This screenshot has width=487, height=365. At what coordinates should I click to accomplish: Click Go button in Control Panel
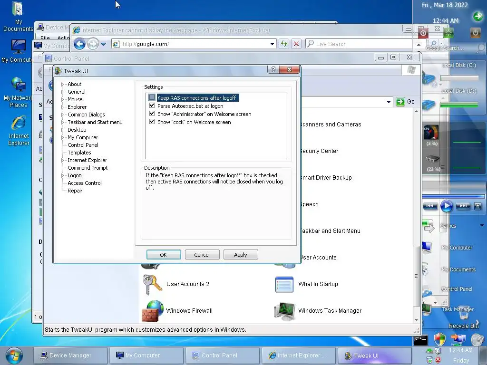pyautogui.click(x=406, y=102)
